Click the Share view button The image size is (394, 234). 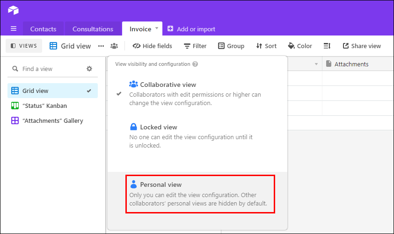click(x=362, y=46)
